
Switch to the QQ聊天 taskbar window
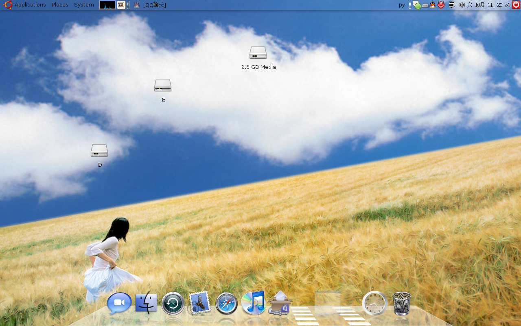(150, 5)
